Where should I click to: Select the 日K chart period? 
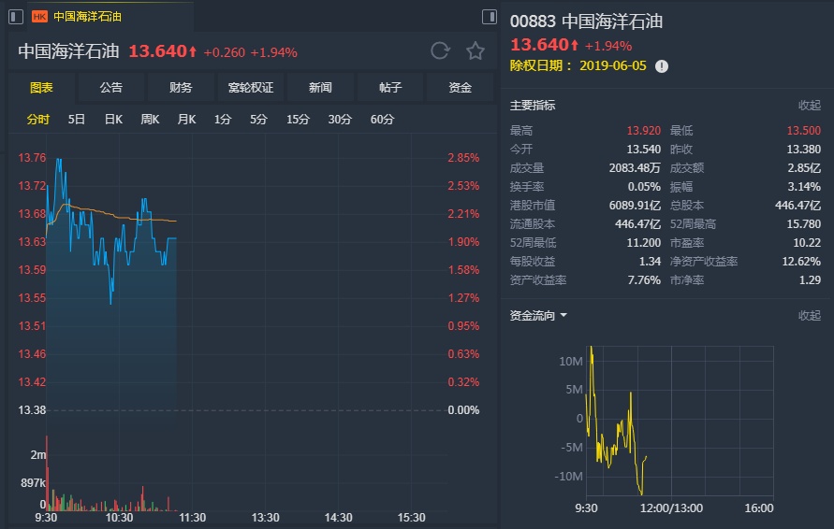113,119
